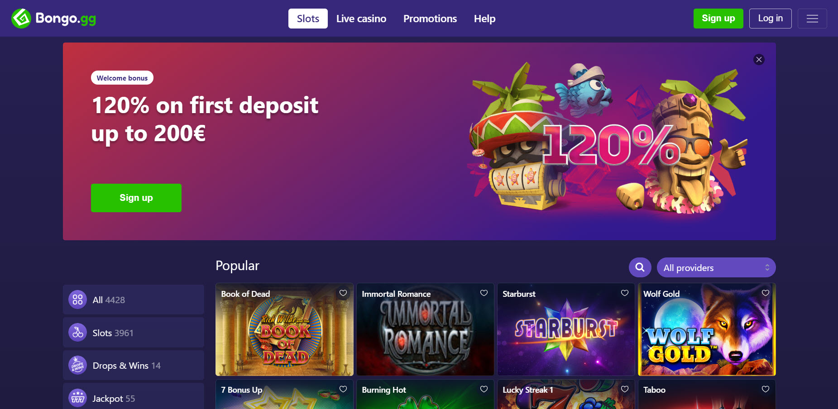Image resolution: width=838 pixels, height=409 pixels.
Task: Click the banner's green Sign up button
Action: click(x=136, y=198)
